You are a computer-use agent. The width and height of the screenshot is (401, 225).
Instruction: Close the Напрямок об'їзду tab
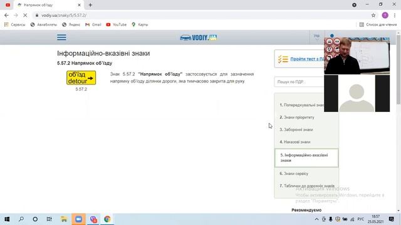click(x=79, y=5)
